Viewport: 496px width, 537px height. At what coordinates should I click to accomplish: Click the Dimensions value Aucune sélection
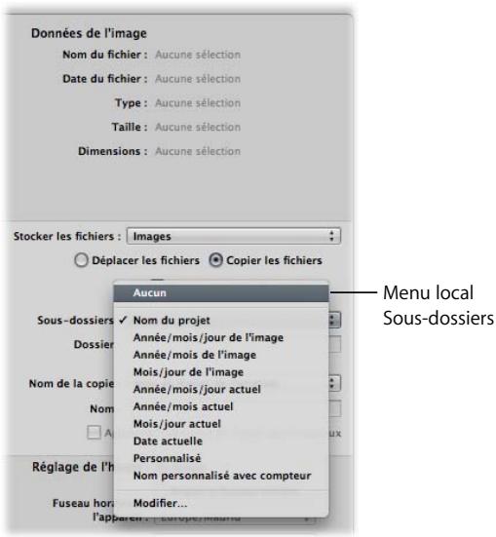[198, 151]
